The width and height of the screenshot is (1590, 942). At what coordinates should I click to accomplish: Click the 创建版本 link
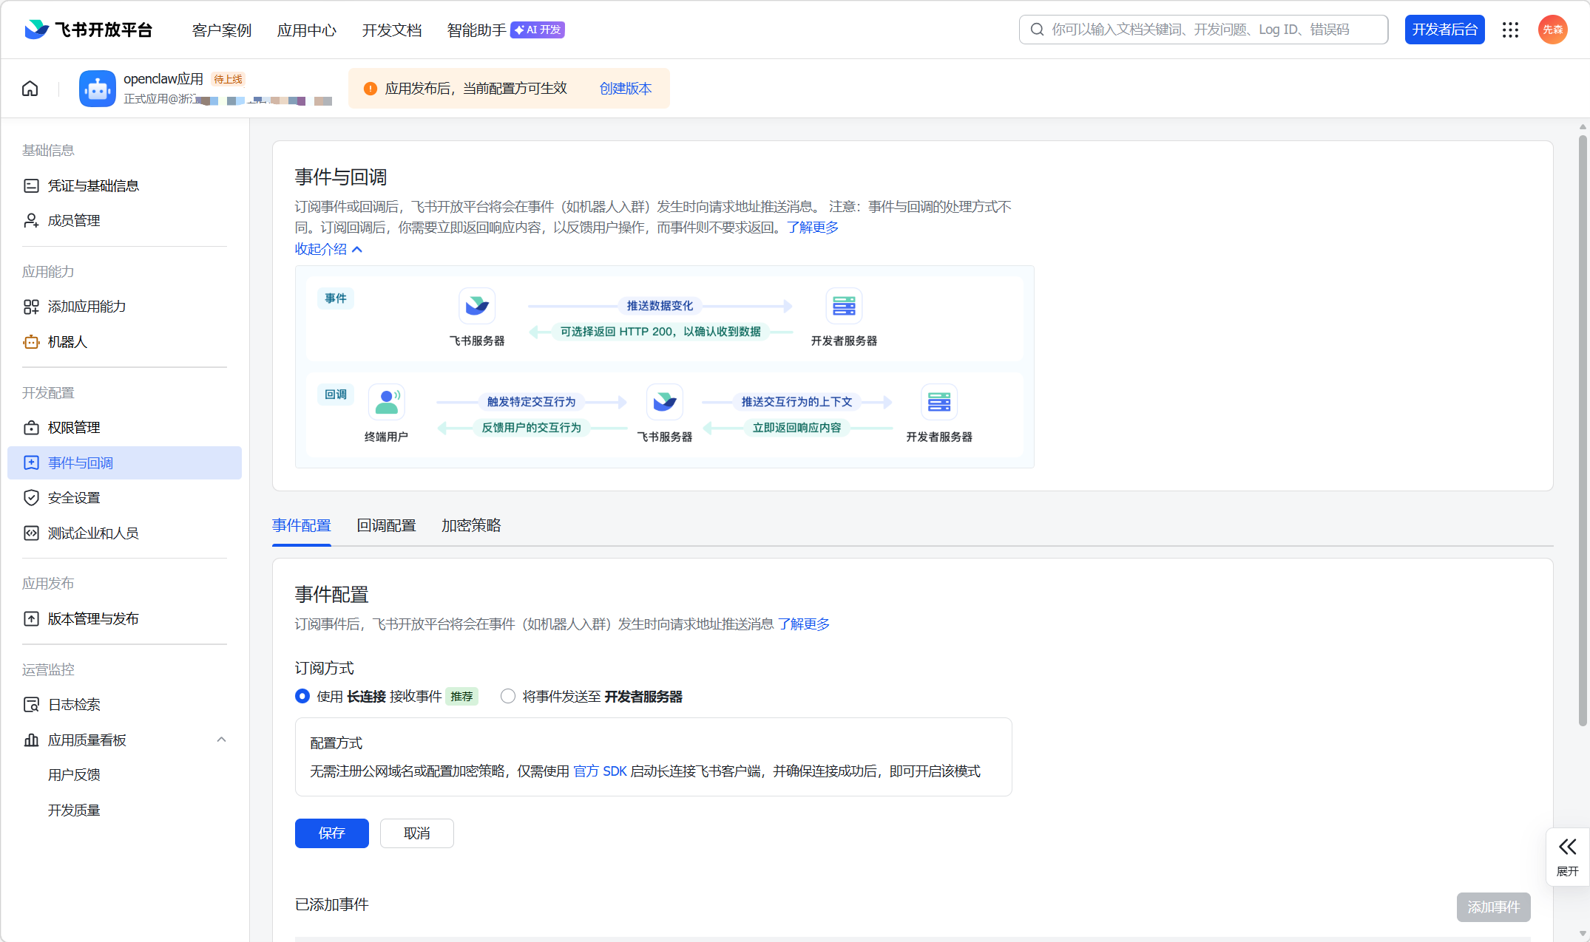(x=625, y=89)
